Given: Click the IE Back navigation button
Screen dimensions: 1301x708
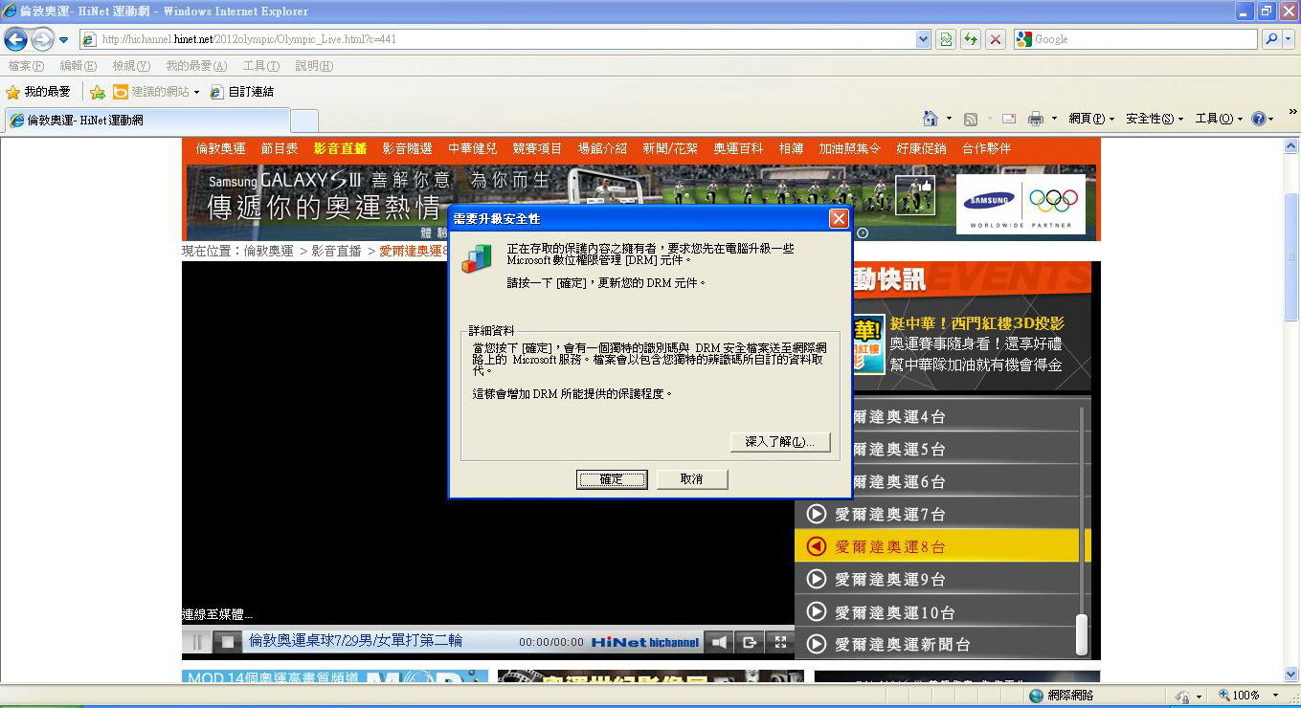Looking at the screenshot, I should (15, 39).
